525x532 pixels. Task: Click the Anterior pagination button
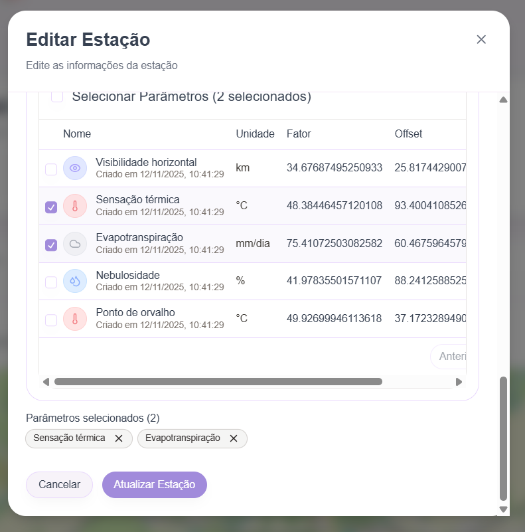pos(453,357)
